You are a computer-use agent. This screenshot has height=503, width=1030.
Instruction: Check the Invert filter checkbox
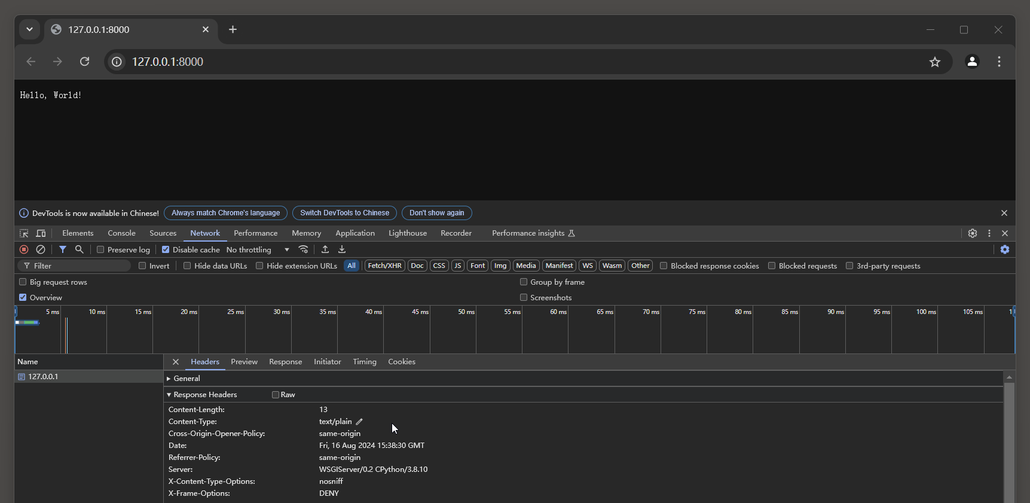[x=142, y=266]
